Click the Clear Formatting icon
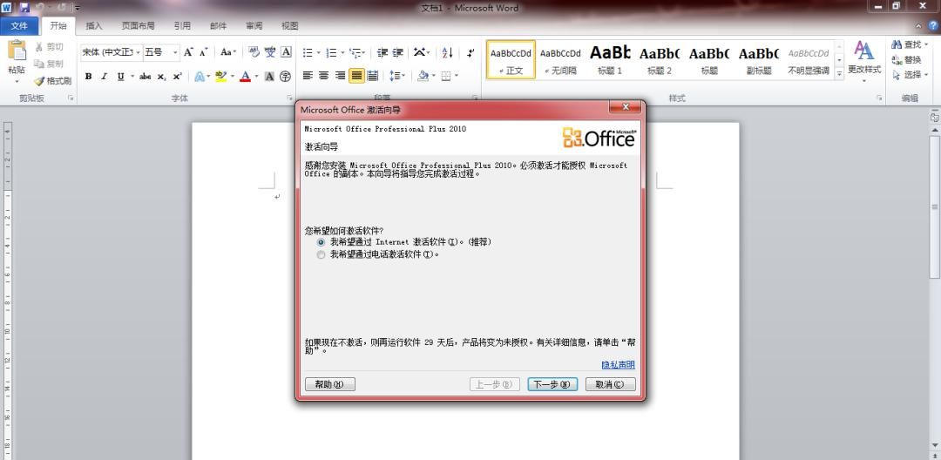This screenshot has width=941, height=460. (254, 52)
